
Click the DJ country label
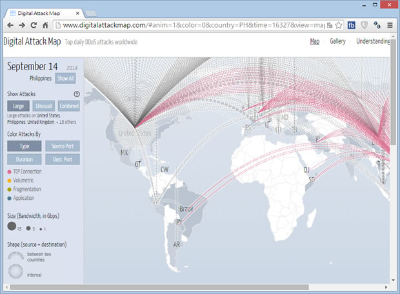[x=306, y=170]
